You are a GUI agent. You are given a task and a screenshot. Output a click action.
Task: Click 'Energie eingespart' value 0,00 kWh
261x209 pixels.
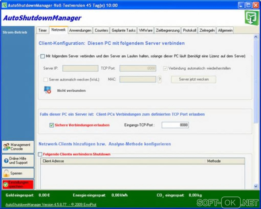[x=119, y=195]
